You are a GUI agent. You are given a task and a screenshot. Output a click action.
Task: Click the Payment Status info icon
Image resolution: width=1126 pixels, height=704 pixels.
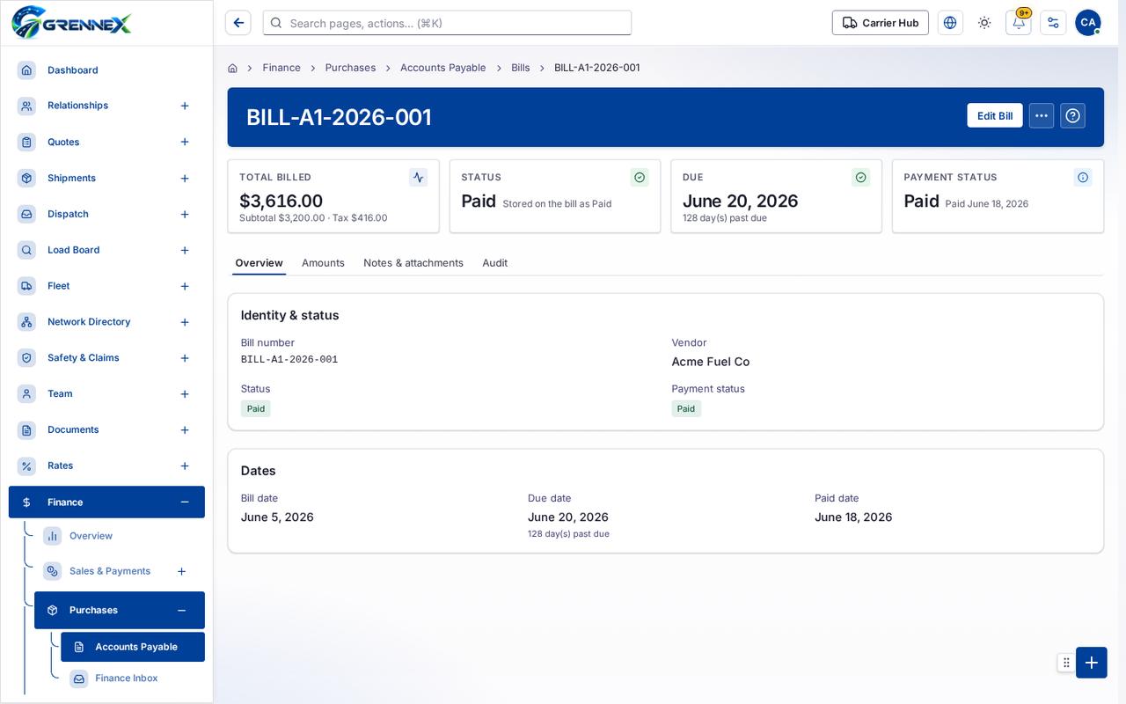click(x=1083, y=177)
